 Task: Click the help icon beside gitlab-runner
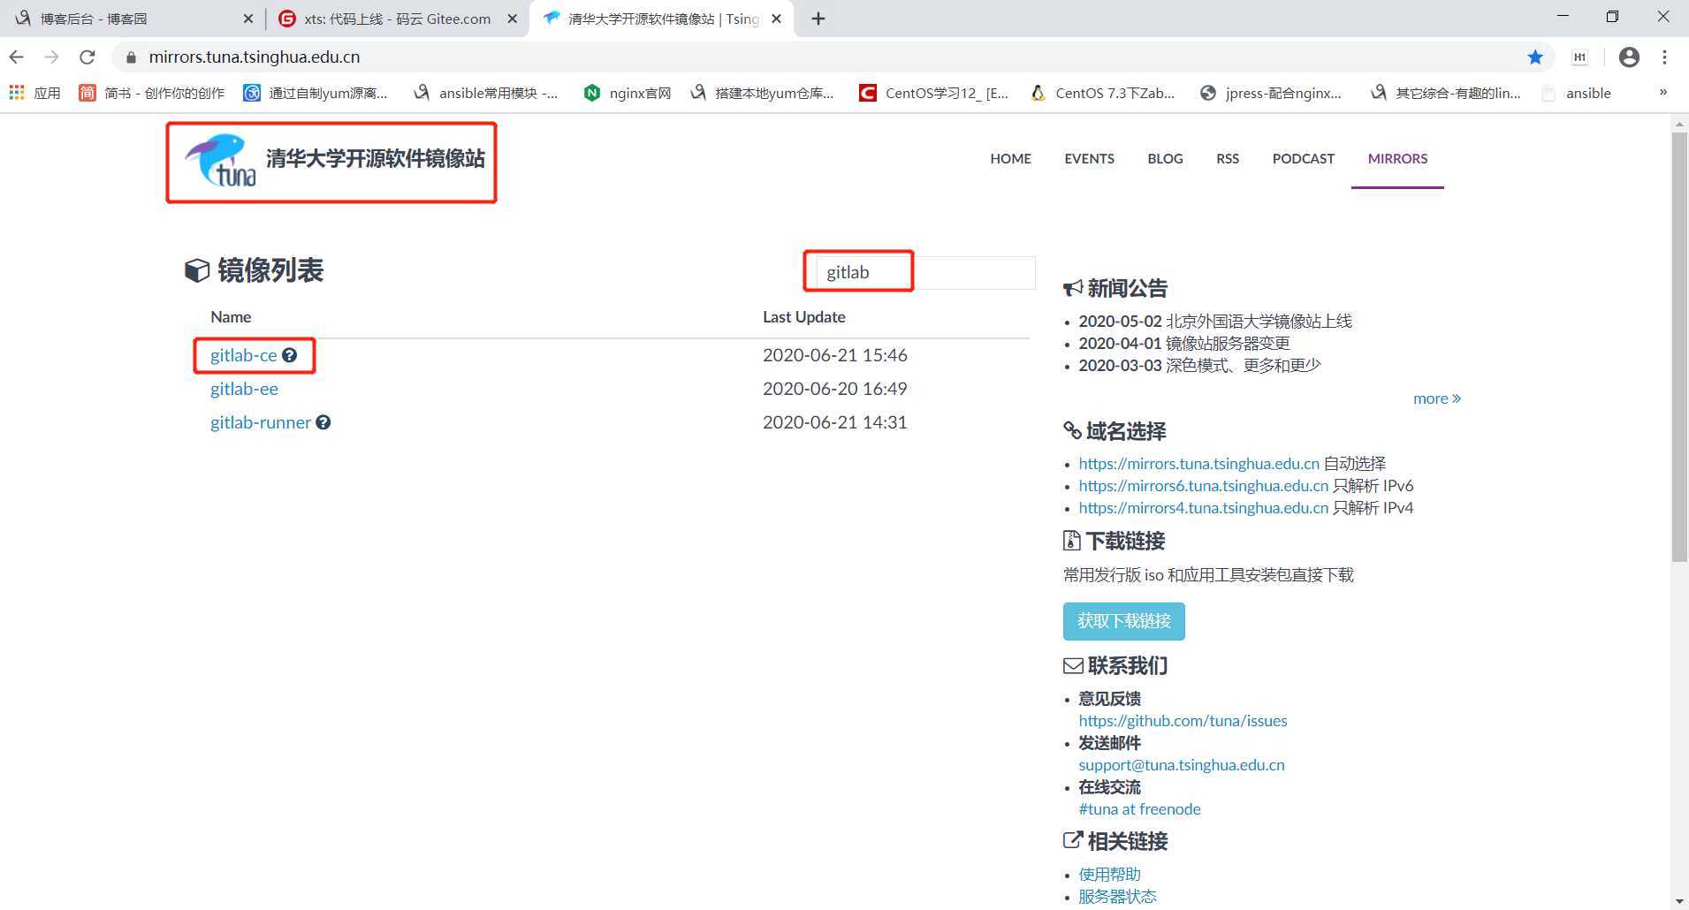(x=323, y=422)
